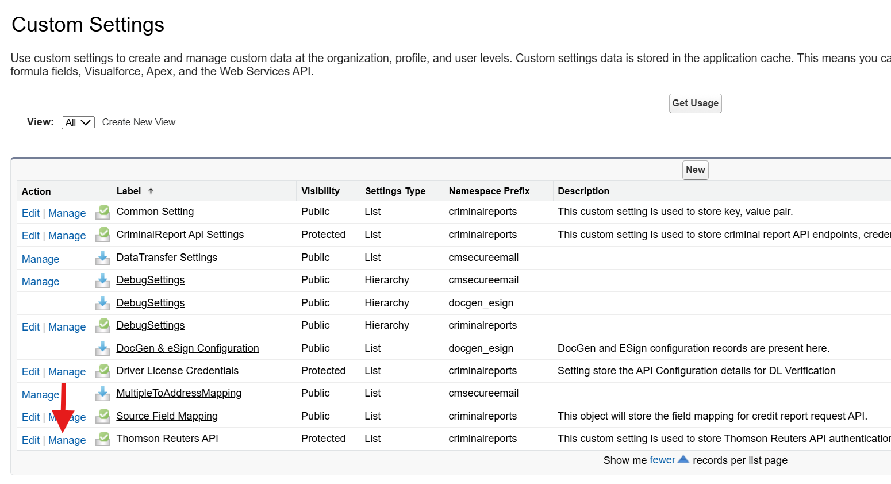Click the package icon beside MultipleToAddressMapping
Viewport: 891px width, 484px height.
103,393
